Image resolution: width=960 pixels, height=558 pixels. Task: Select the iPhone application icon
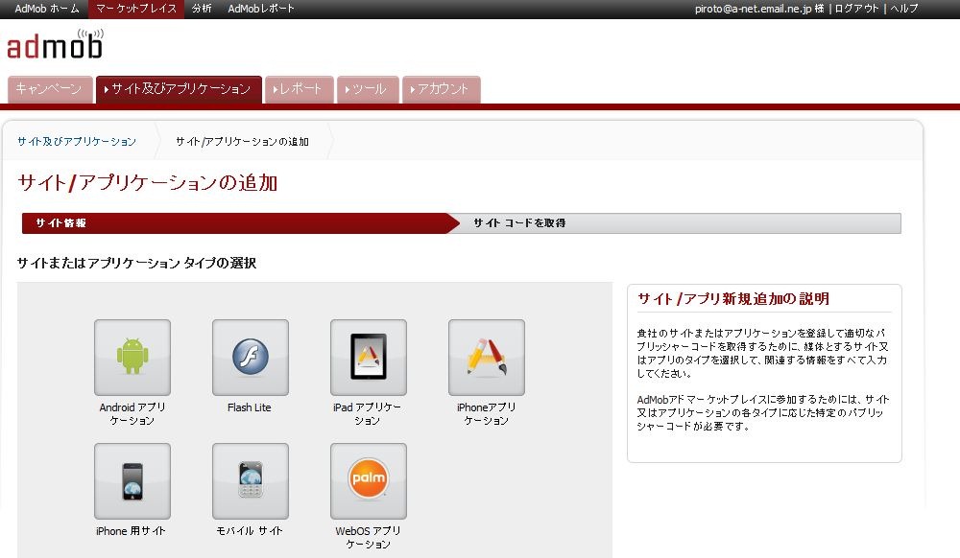point(487,357)
